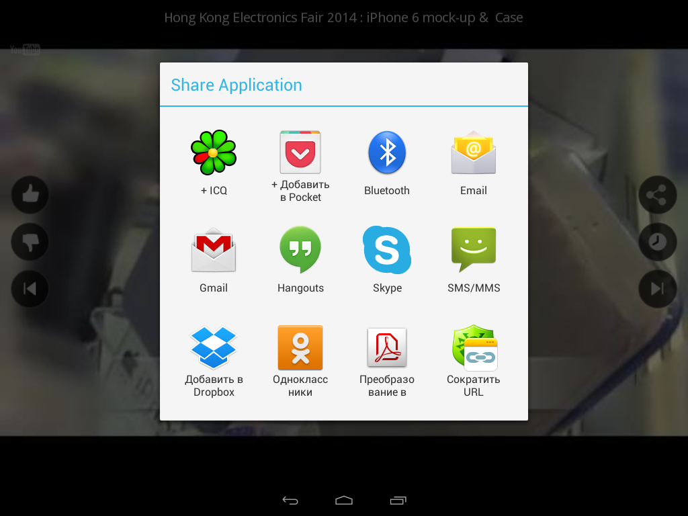This screenshot has height=516, width=688.
Task: Select the Сократить URL shield icon
Action: tap(474, 348)
